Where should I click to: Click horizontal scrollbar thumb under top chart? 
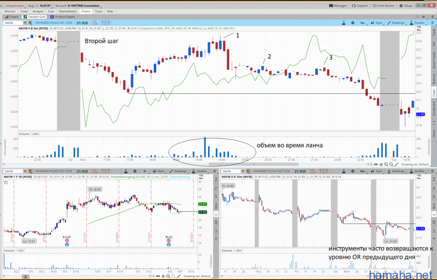[254, 164]
